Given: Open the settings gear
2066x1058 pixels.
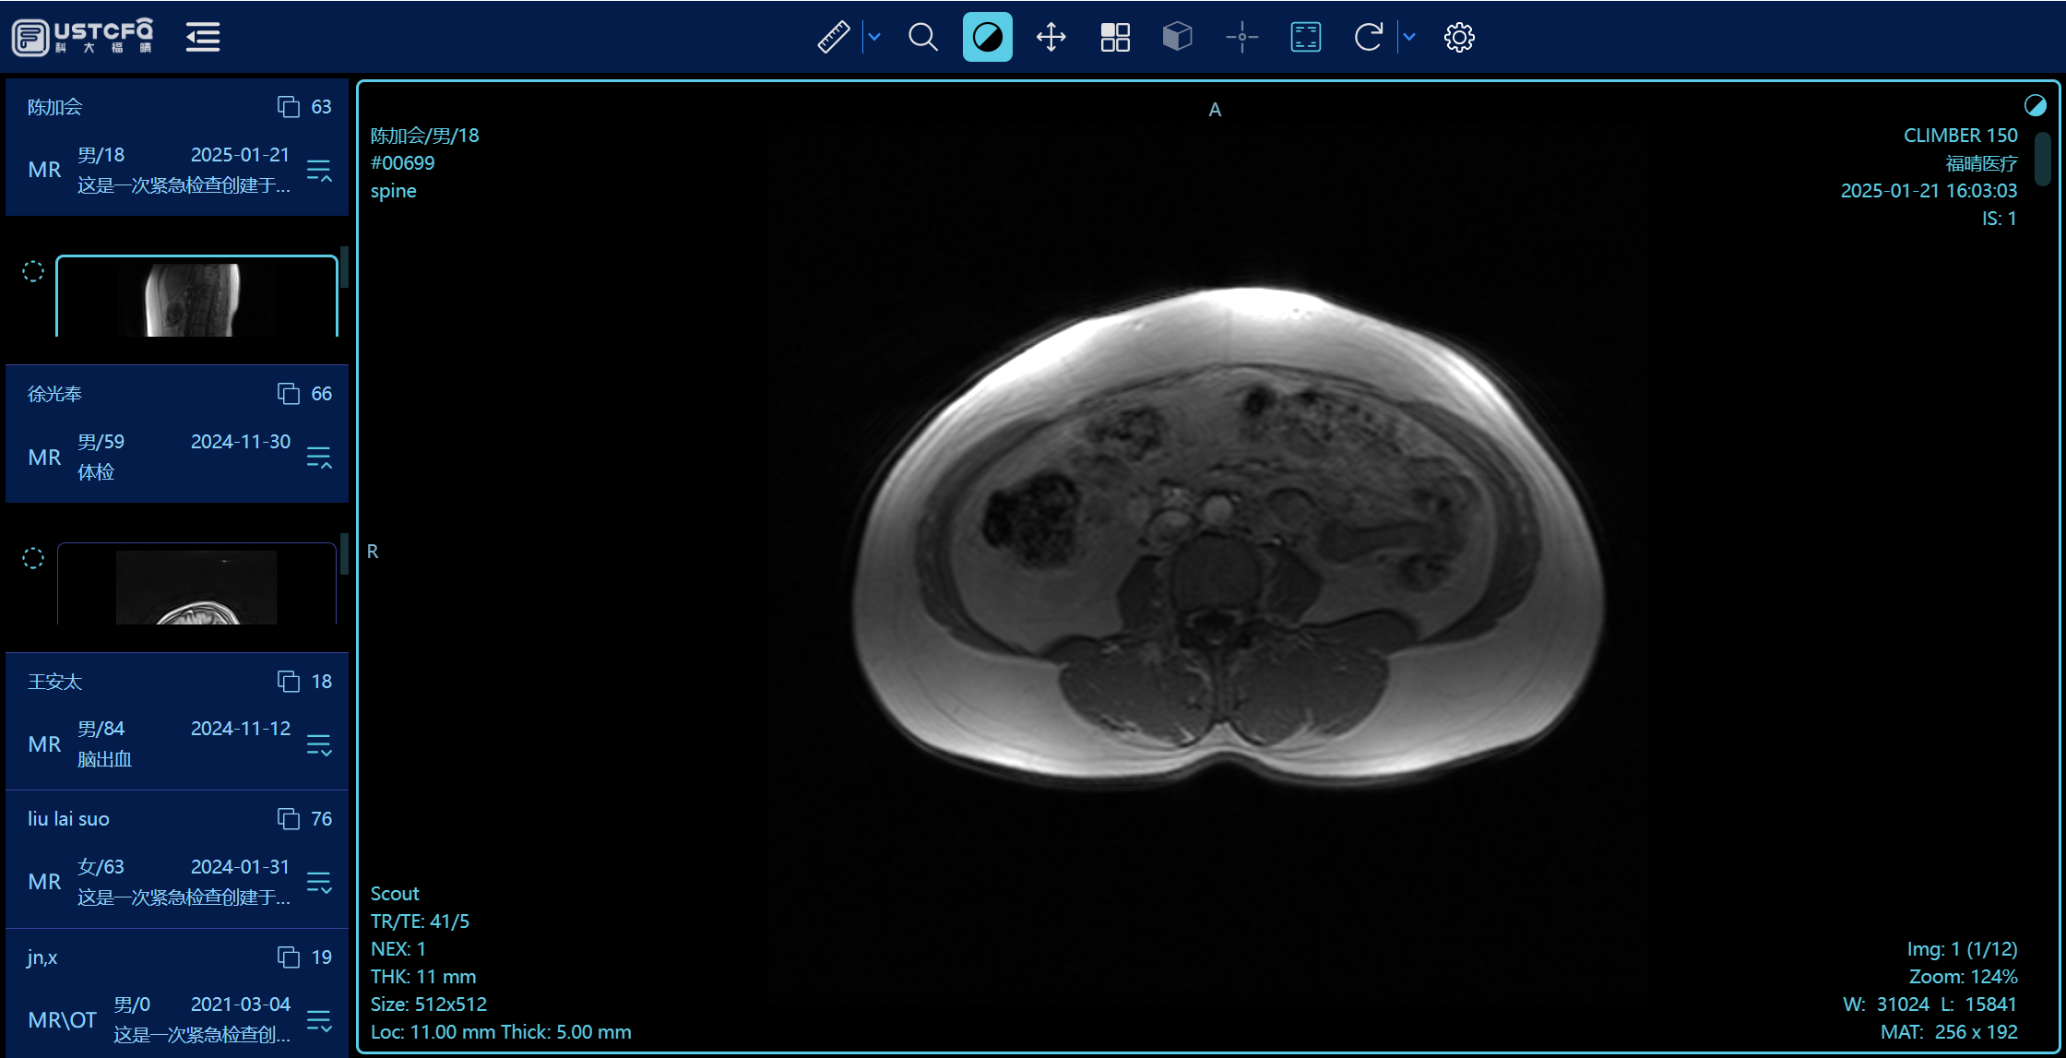Looking at the screenshot, I should click(1458, 38).
